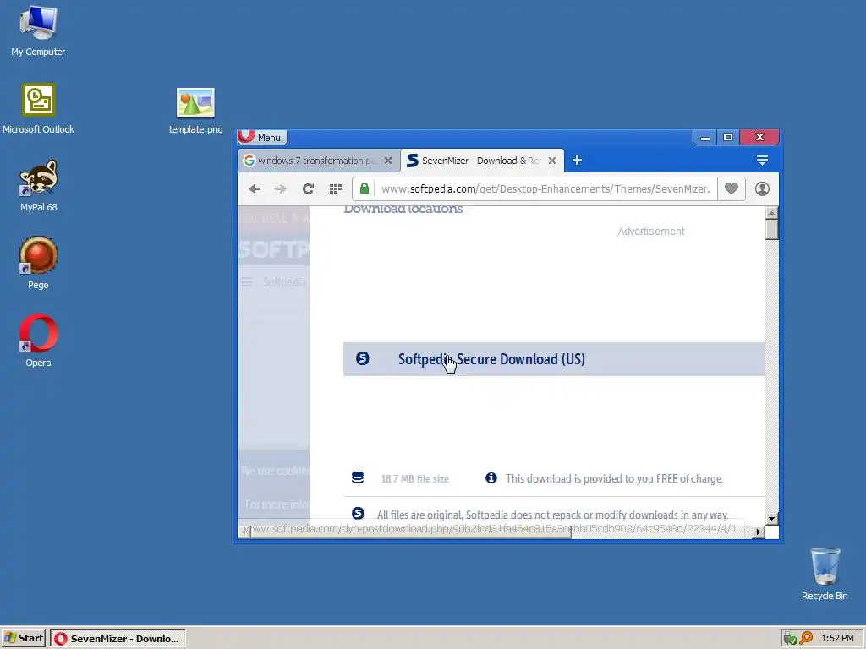Open the Speed Dial grid icon
This screenshot has width=866, height=649.
(335, 188)
